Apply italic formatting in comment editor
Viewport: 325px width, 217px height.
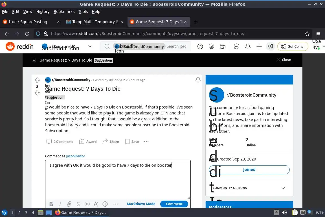(x=60, y=204)
